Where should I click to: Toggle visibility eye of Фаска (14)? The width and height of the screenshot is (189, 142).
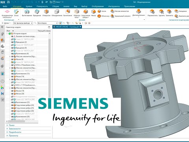point(12,77)
